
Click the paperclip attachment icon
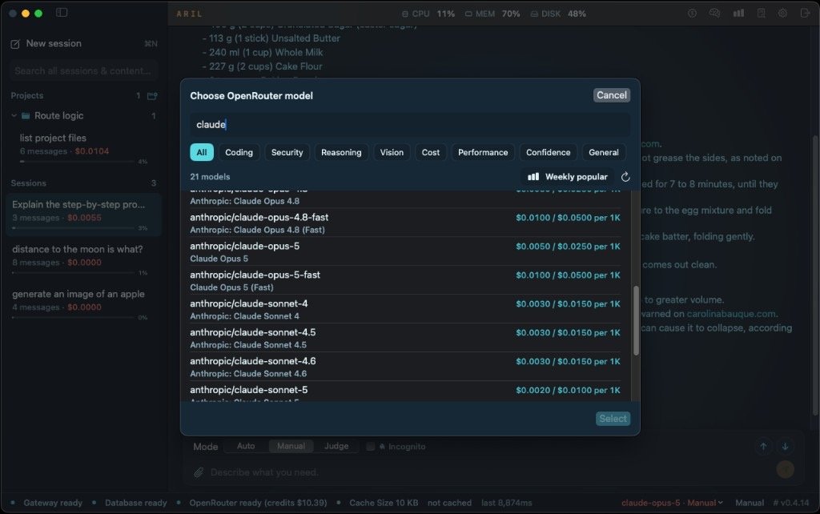(x=199, y=472)
